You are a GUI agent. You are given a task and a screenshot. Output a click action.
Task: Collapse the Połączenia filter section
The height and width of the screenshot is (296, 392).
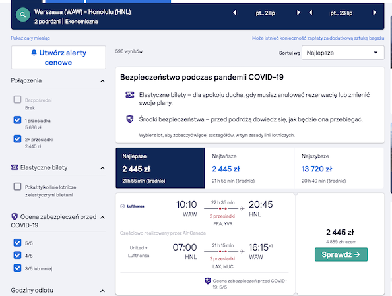pyautogui.click(x=102, y=81)
